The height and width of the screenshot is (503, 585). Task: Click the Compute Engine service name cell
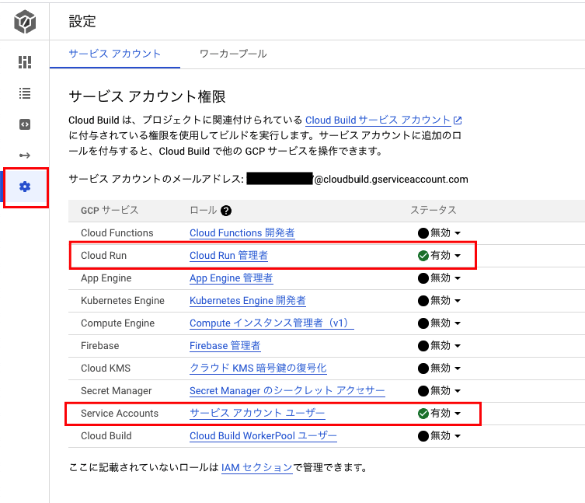[117, 323]
